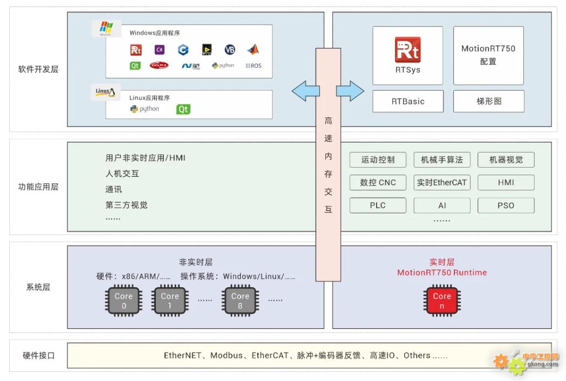
Task: Click the VB round icon
Action: tap(230, 50)
